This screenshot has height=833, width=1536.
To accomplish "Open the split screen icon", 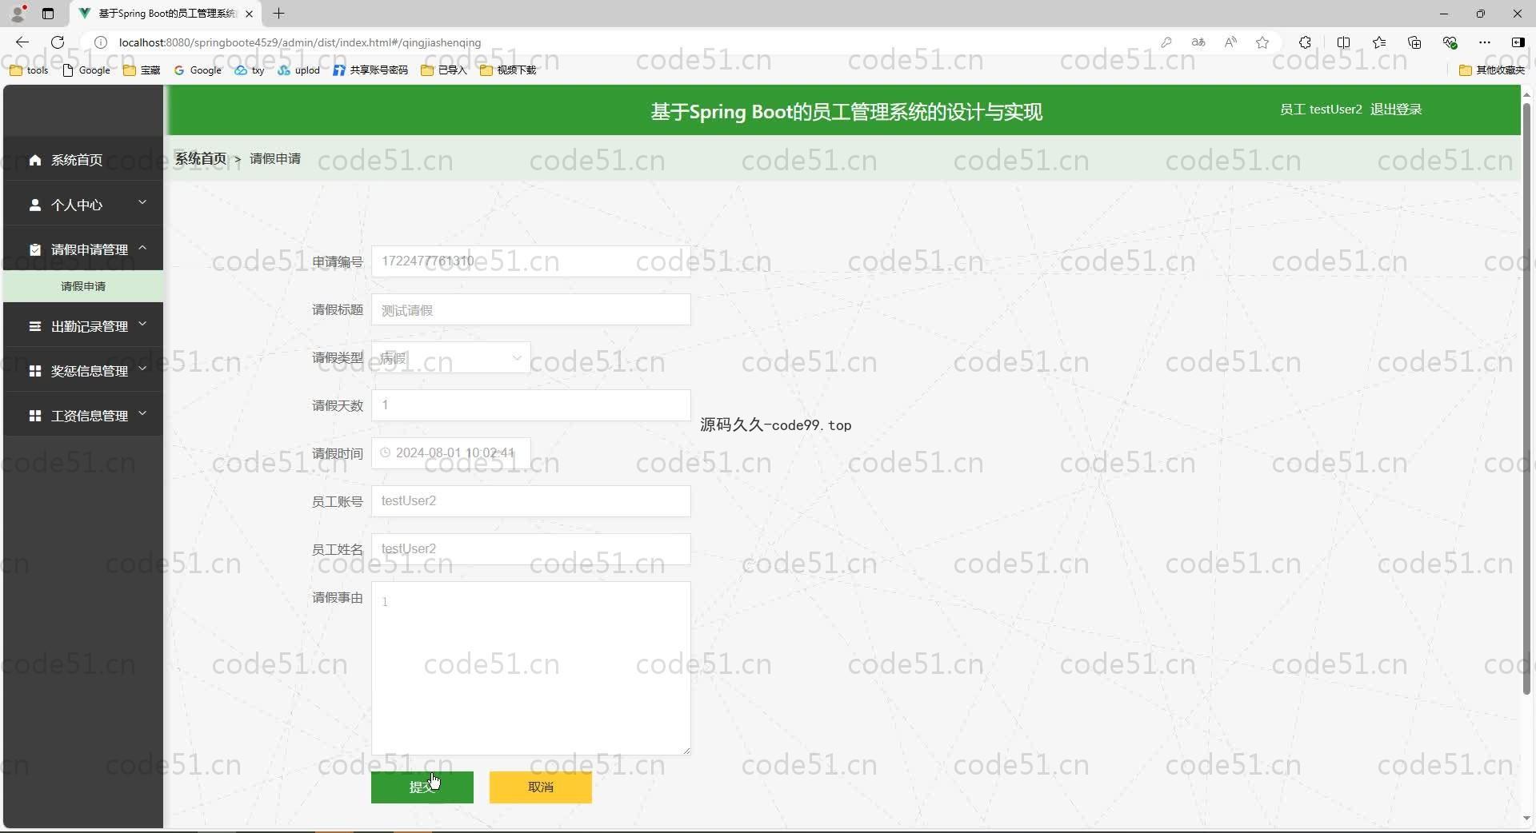I will pos(1343,42).
